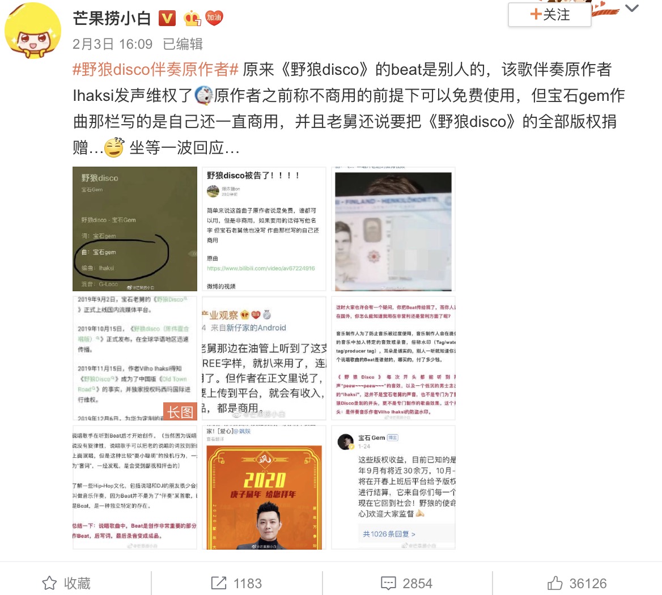Click the 芒果捞小白 profile avatar
Screen dimensions: 662x595
pyautogui.click(x=33, y=31)
